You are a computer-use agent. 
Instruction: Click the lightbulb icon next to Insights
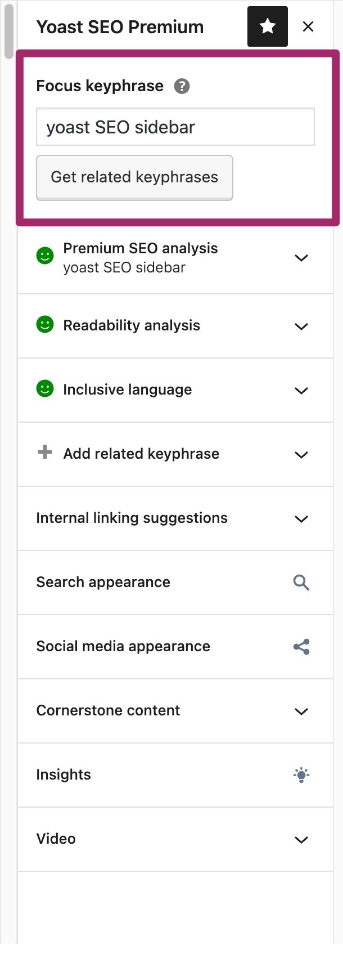coord(301,775)
